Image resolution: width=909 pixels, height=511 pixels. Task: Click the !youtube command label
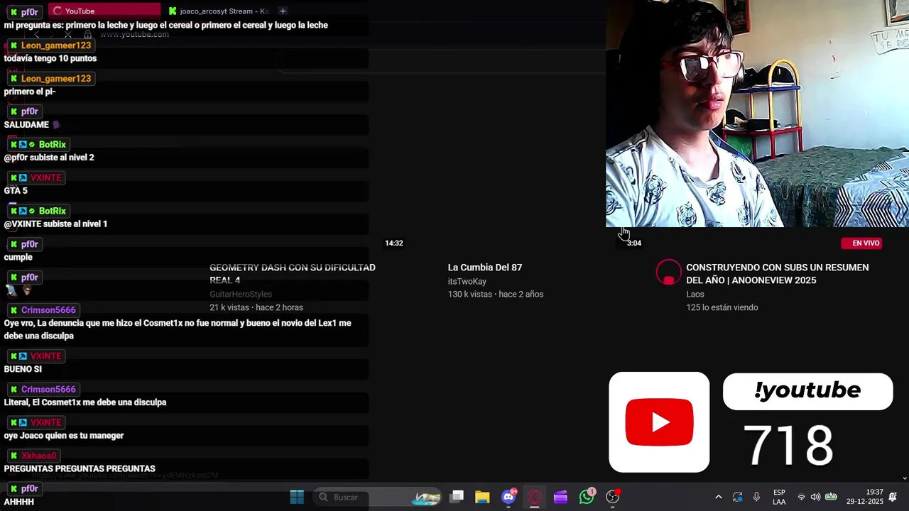pyautogui.click(x=807, y=391)
